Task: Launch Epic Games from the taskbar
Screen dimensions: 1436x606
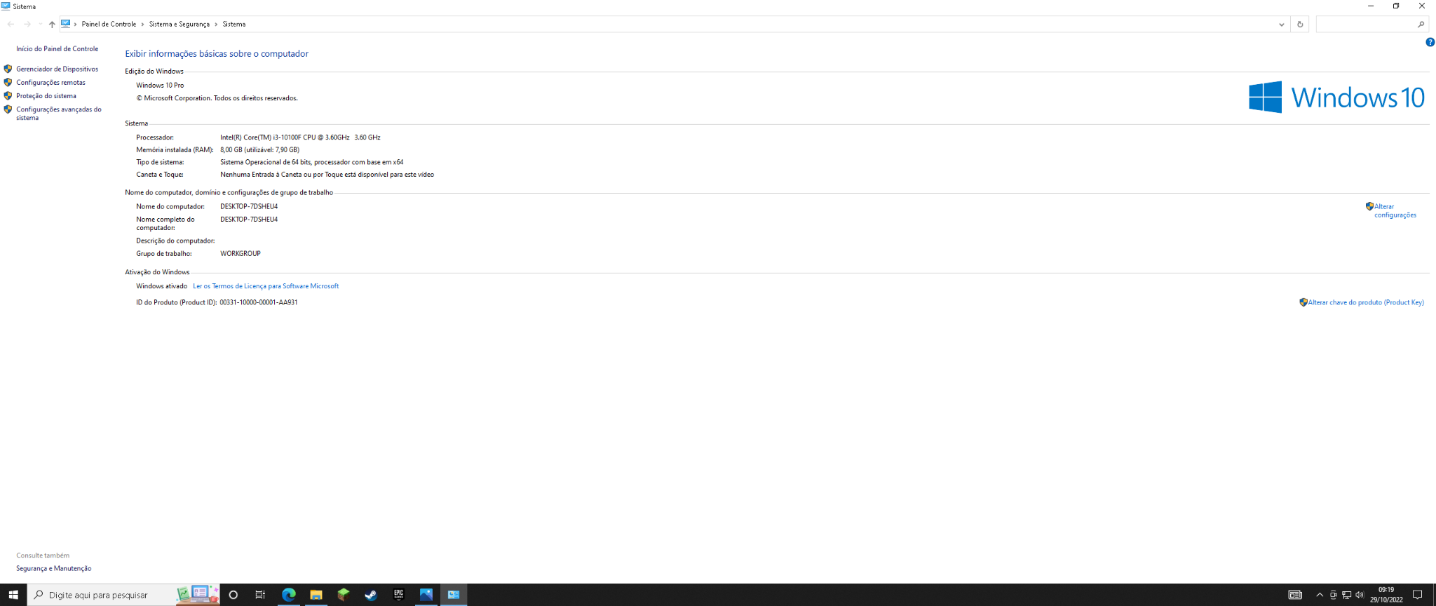Action: 398,595
